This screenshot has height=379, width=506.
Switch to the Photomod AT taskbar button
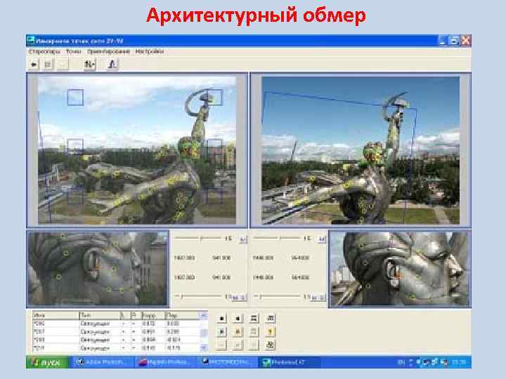pos(290,363)
